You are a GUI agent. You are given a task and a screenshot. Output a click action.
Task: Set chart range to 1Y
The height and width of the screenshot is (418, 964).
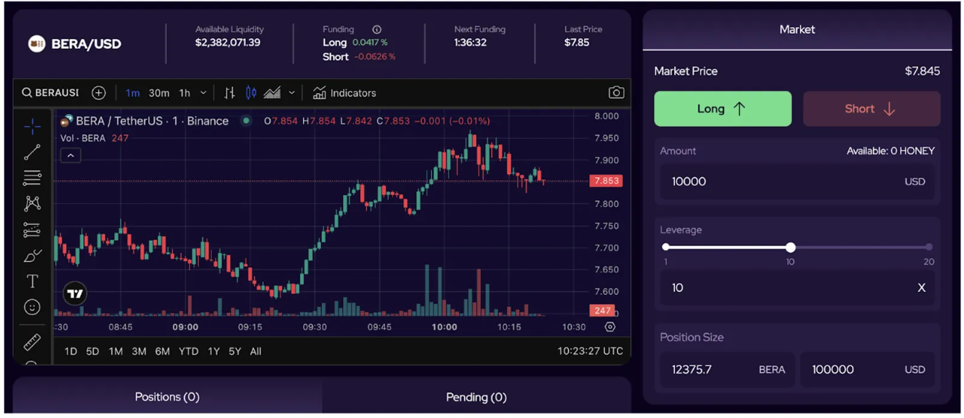[214, 351]
